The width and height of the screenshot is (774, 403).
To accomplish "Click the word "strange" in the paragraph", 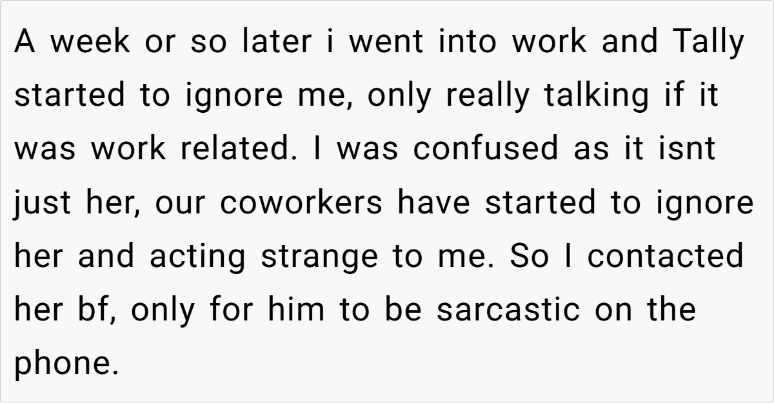I will pyautogui.click(x=319, y=257).
